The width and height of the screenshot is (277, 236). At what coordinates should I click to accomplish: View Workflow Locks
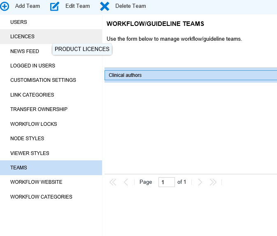coord(34,124)
